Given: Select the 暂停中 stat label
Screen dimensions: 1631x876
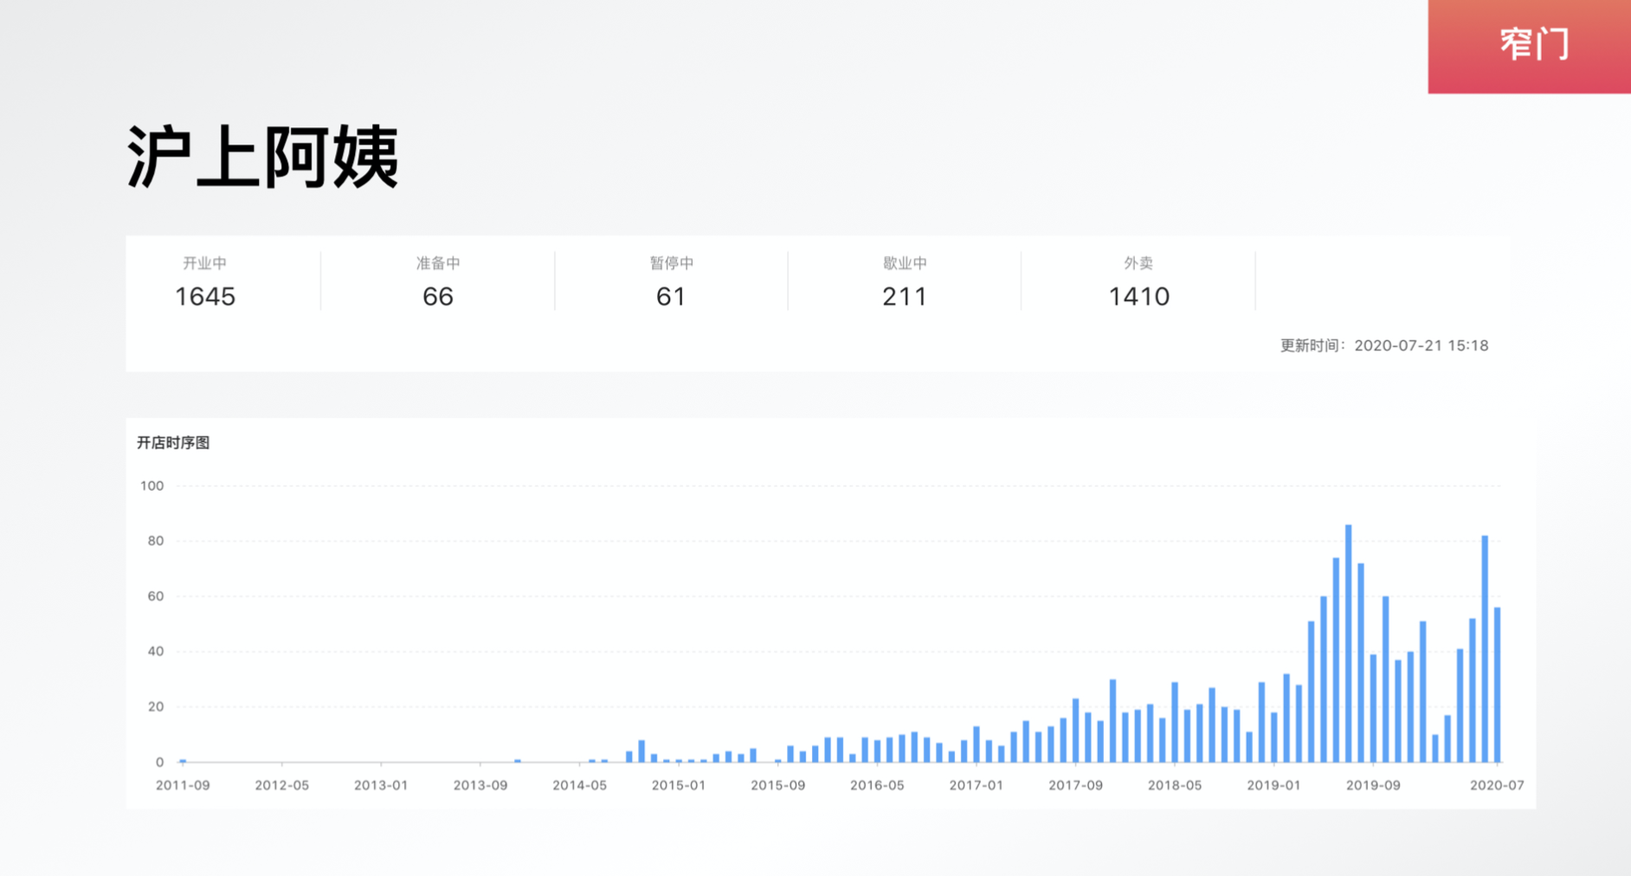Looking at the screenshot, I should (x=672, y=263).
